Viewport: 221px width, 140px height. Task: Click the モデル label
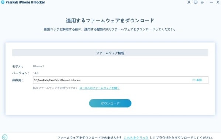[17, 66]
